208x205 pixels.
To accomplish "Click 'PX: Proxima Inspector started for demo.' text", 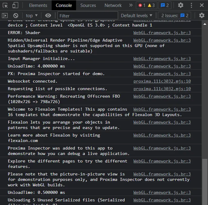I will [x=56, y=74].
